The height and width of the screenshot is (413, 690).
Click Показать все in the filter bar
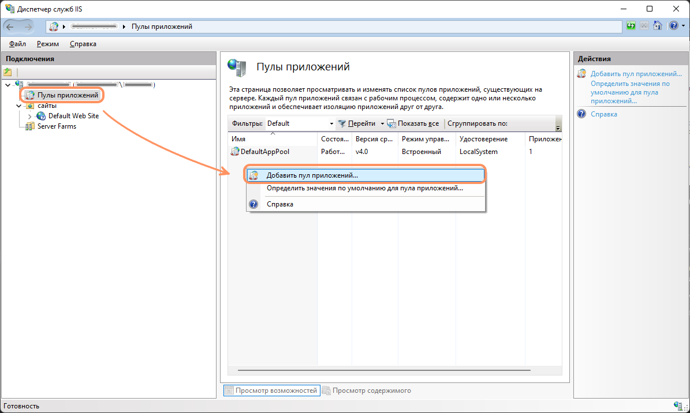coord(413,123)
